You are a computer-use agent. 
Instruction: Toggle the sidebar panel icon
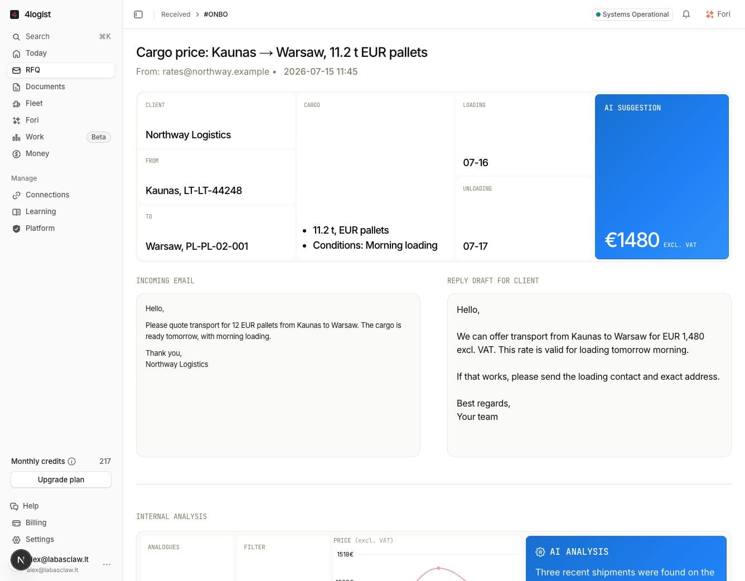coord(138,14)
